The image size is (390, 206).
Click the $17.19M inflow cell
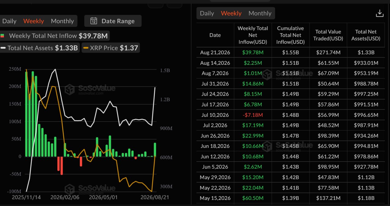pyautogui.click(x=253, y=125)
